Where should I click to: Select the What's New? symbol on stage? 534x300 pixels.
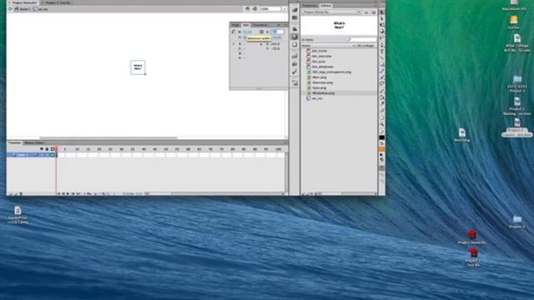click(138, 67)
